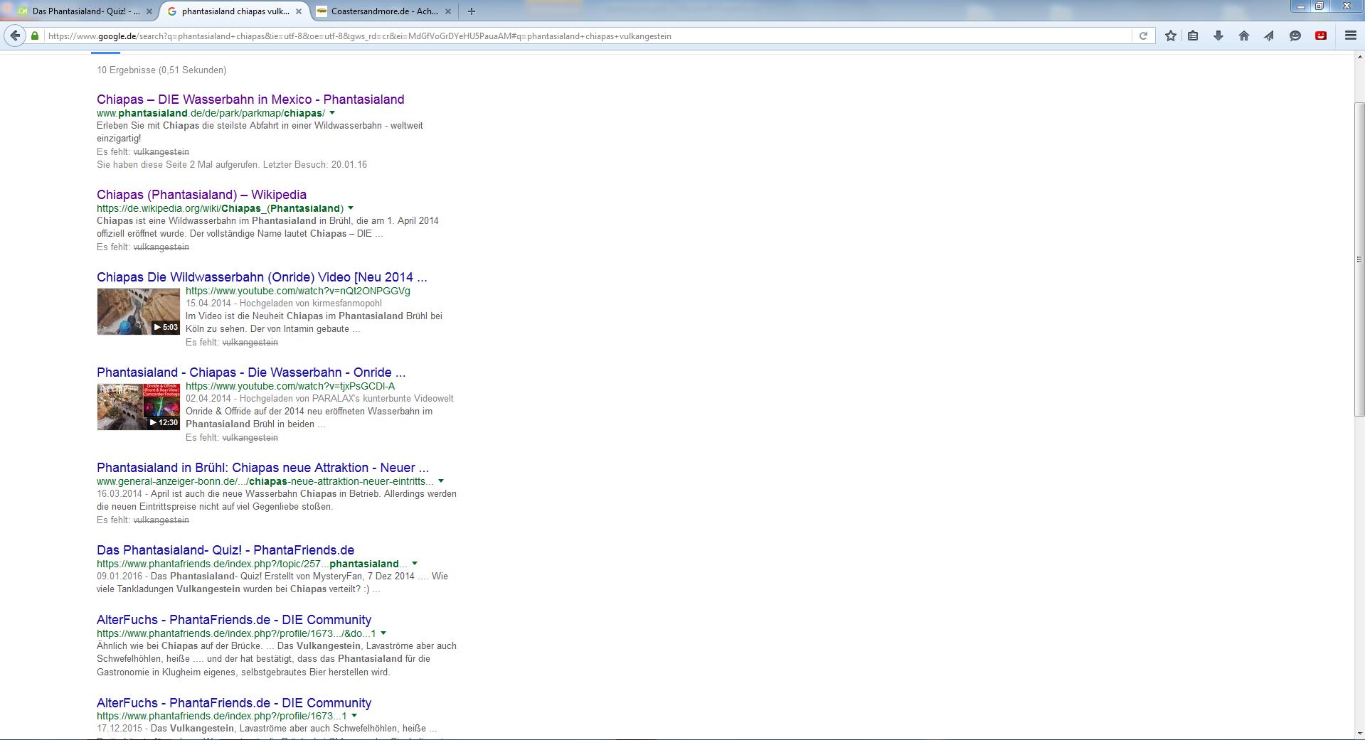Open the downloads arrow icon
The image size is (1365, 740).
pyautogui.click(x=1218, y=36)
